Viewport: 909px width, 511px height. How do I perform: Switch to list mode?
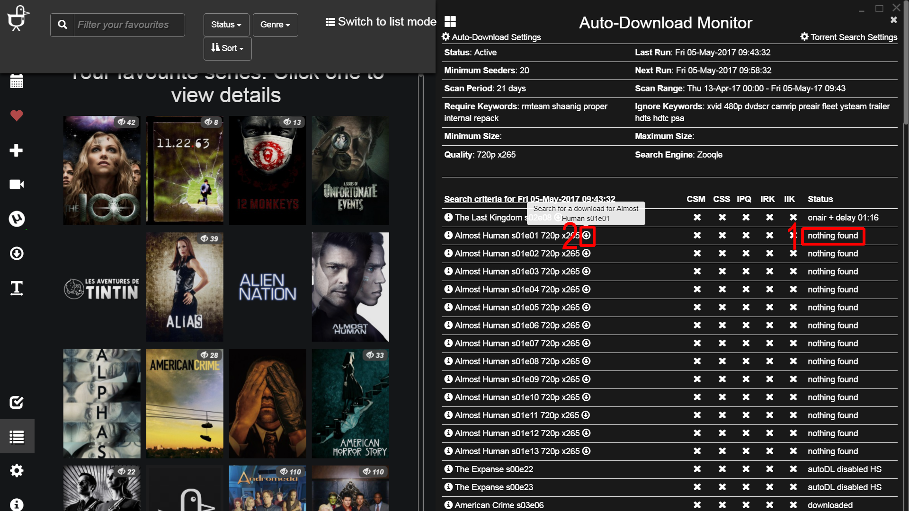tap(381, 22)
